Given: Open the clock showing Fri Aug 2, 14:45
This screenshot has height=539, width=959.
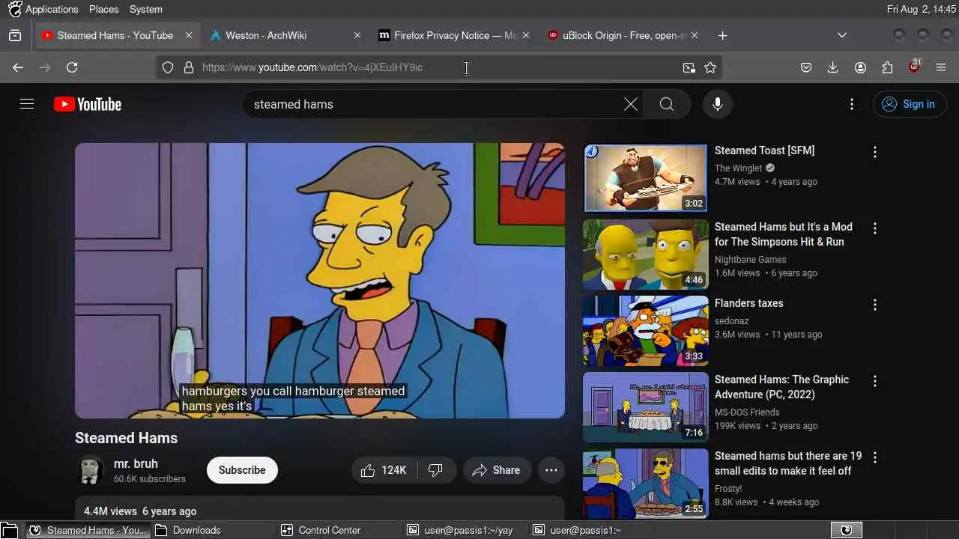Looking at the screenshot, I should 921,9.
